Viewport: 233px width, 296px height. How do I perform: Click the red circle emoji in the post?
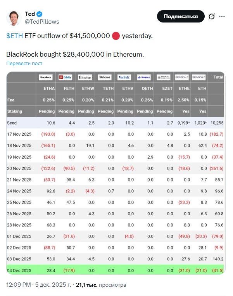pyautogui.click(x=116, y=36)
